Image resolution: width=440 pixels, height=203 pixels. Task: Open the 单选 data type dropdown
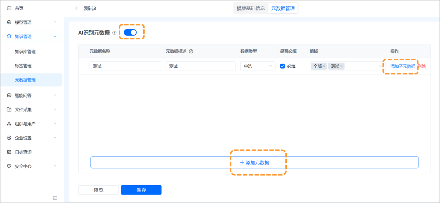(x=258, y=66)
